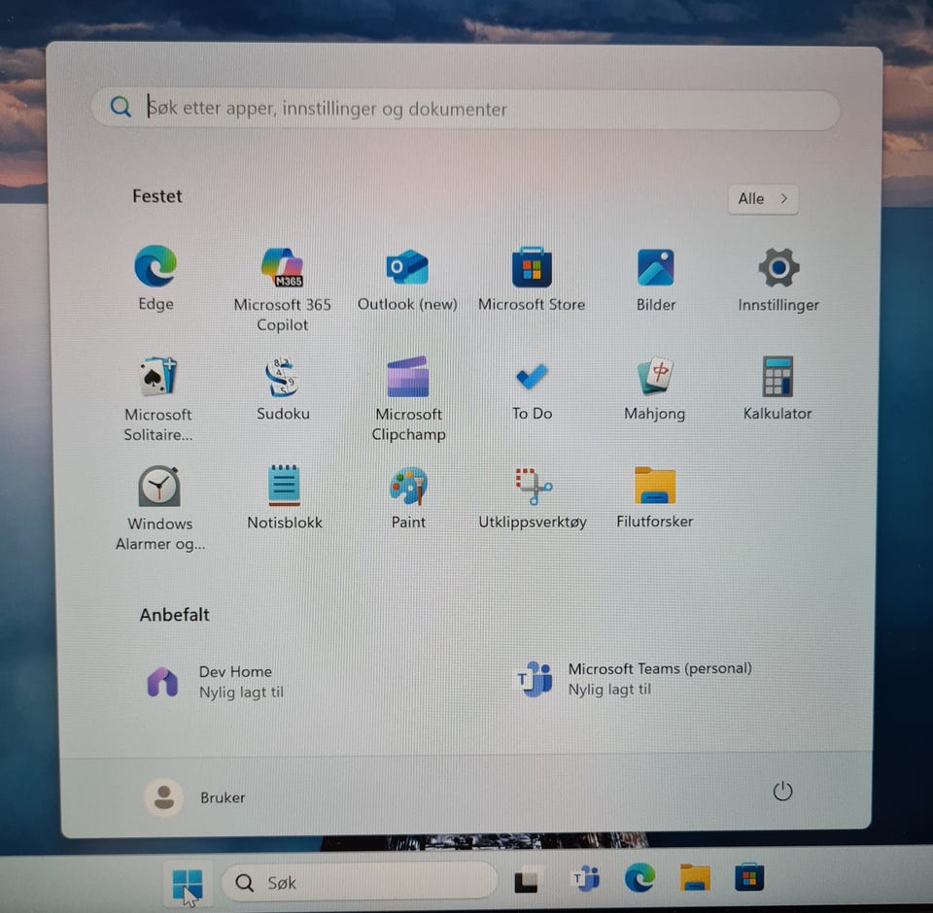This screenshot has width=933, height=913.
Task: Open Teams from the taskbar
Action: tap(585, 878)
